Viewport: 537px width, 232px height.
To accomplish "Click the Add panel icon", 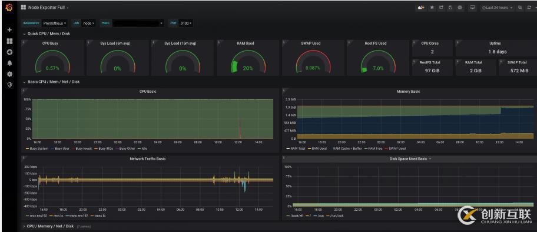I will click(420, 8).
